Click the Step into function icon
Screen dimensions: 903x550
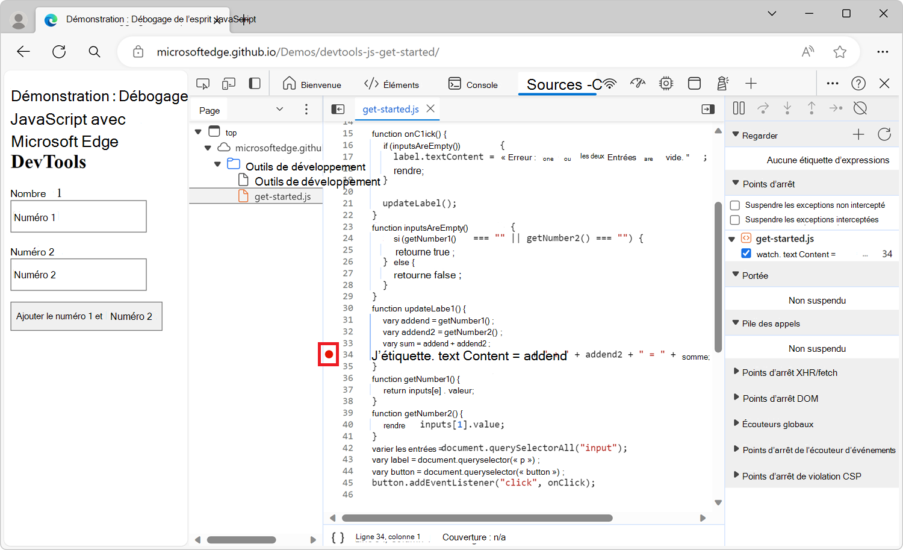point(787,108)
